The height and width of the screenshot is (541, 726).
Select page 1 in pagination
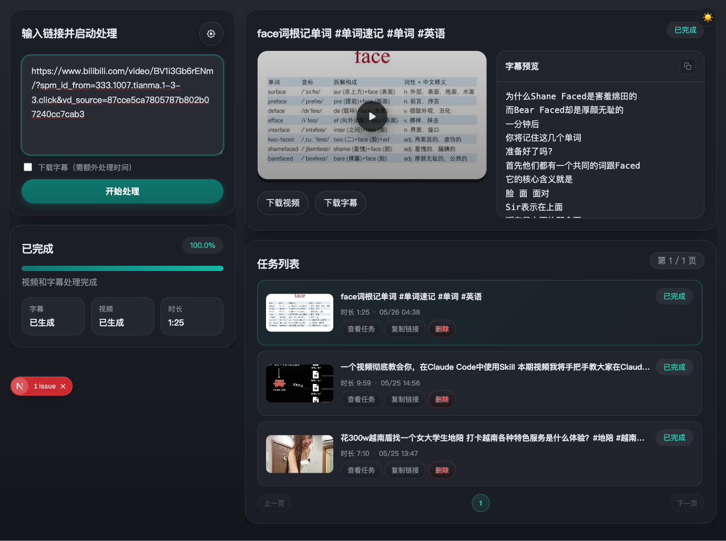point(480,503)
